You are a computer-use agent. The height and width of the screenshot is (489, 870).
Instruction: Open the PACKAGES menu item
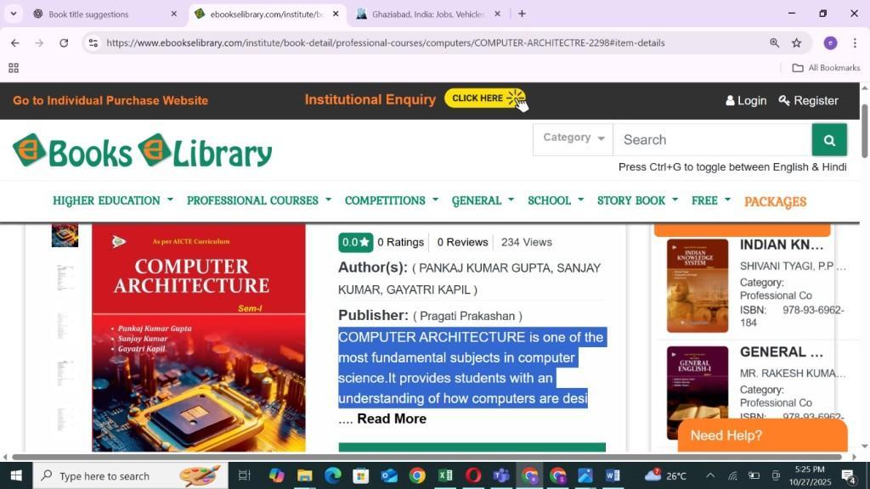775,201
